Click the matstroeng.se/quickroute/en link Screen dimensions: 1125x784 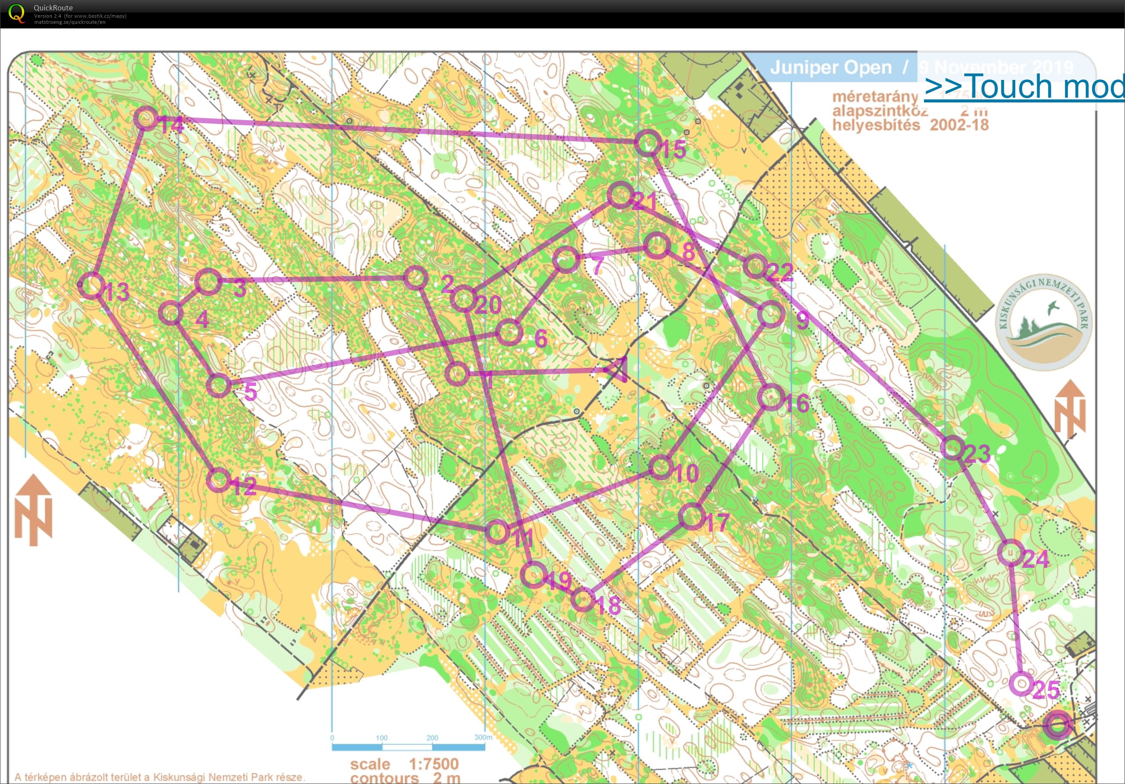tap(70, 22)
